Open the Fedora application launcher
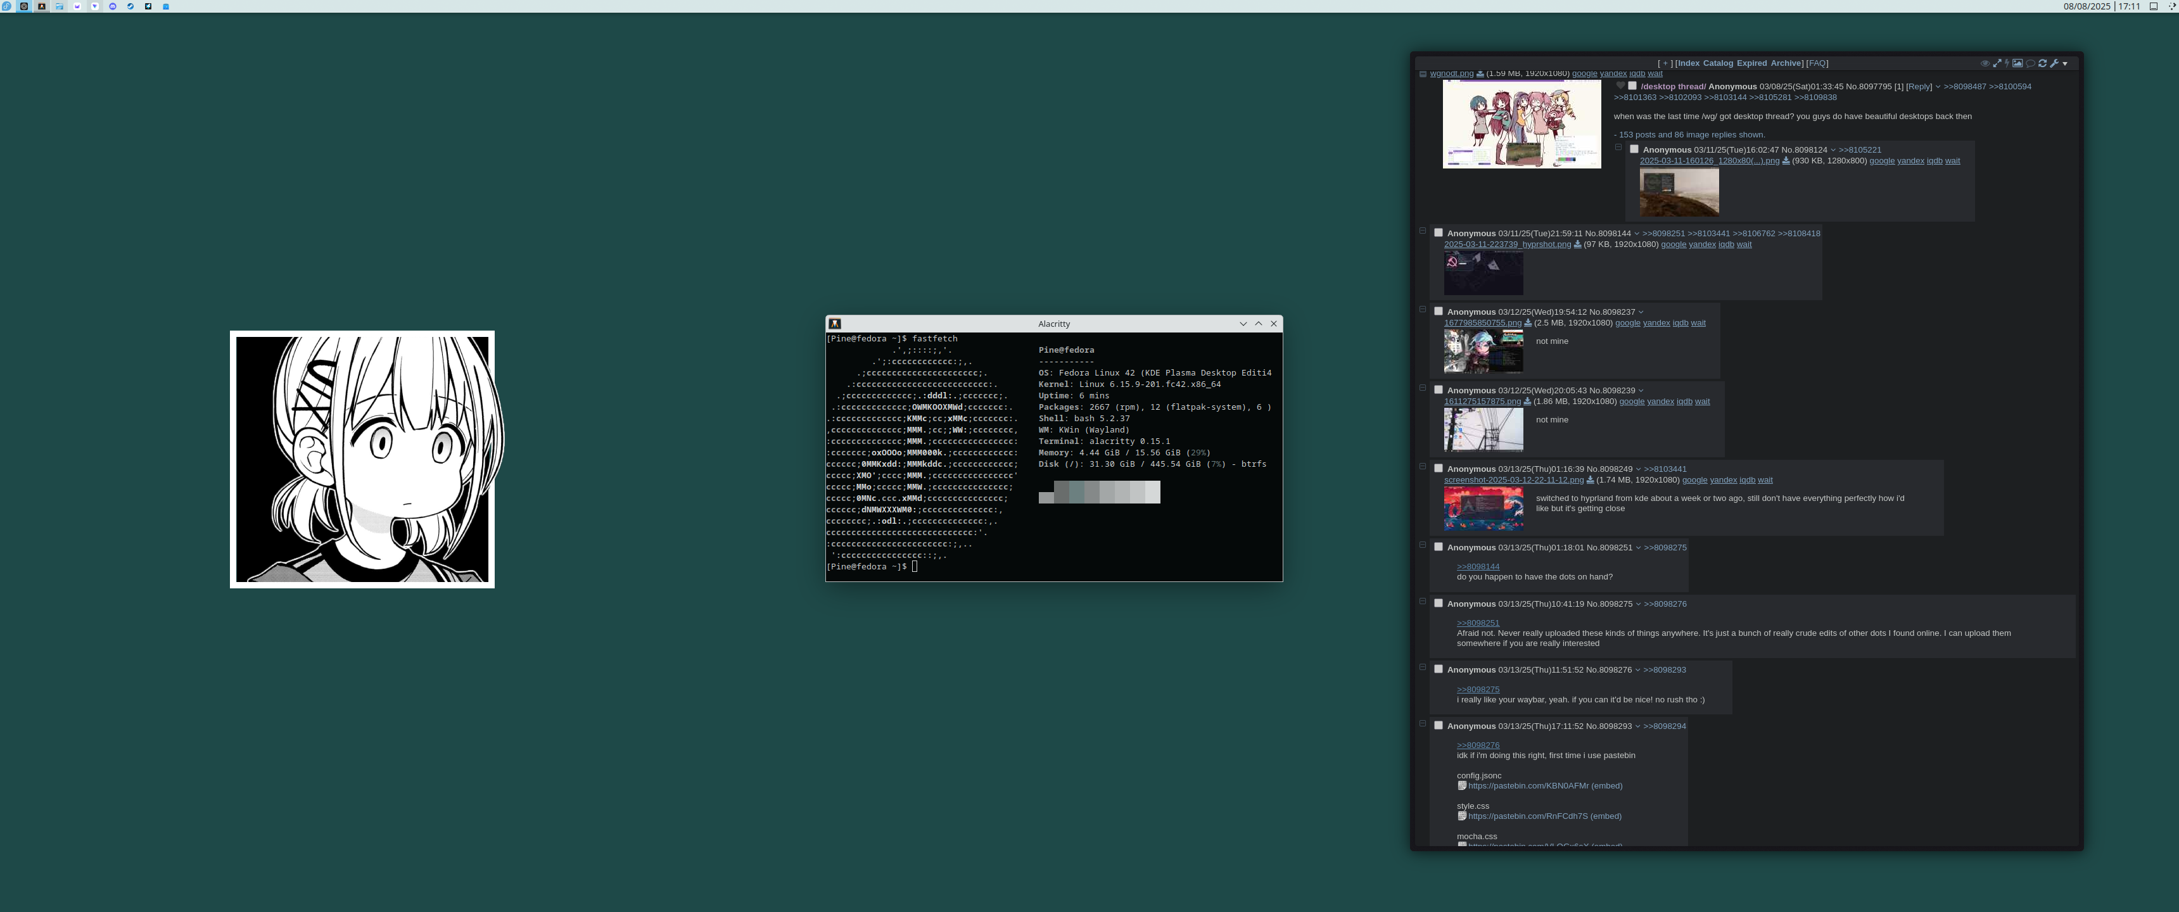Screen dimensions: 2179x912 click(7, 6)
